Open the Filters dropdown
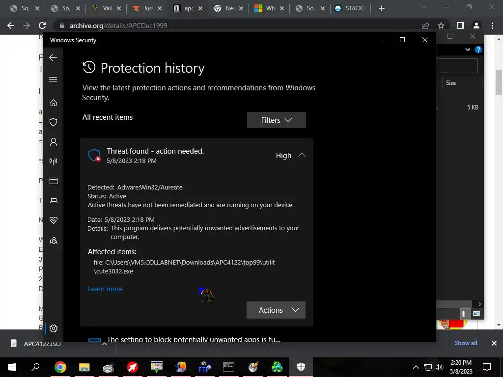503x377 pixels. tap(276, 120)
